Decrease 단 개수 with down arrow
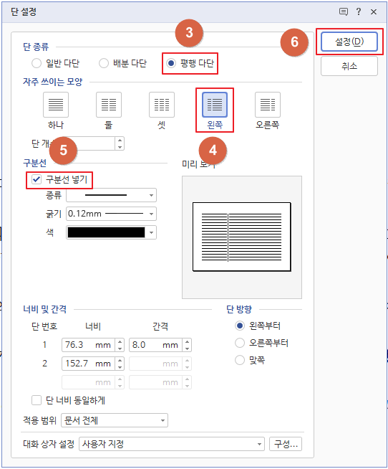 tap(120, 147)
